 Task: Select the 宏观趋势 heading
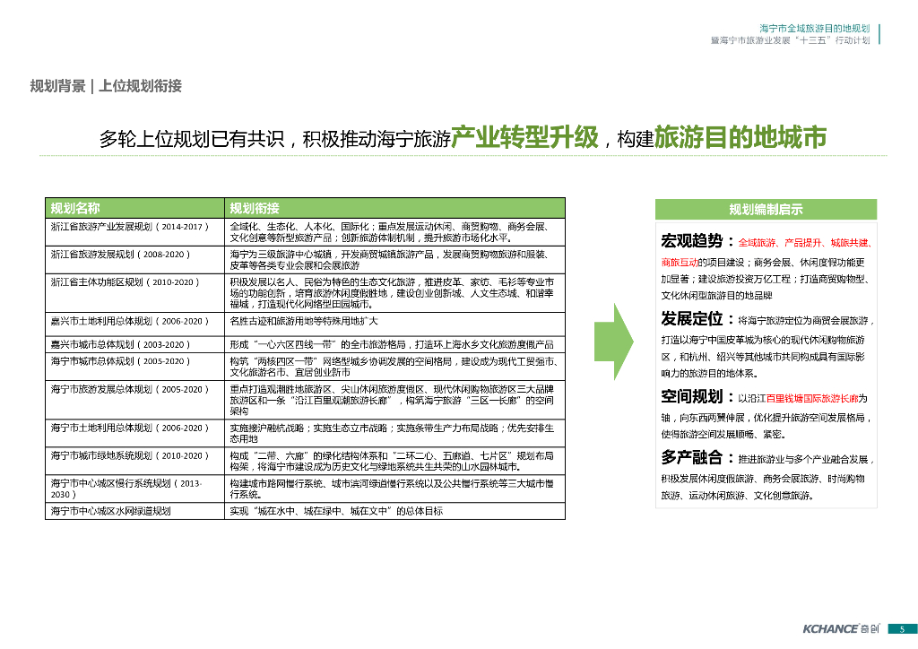(692, 241)
